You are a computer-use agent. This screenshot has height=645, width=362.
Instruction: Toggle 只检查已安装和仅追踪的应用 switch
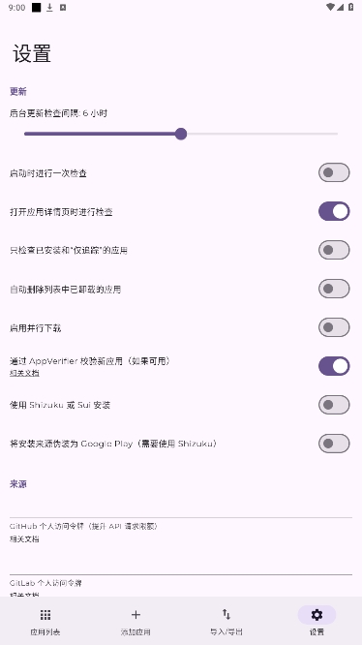tap(334, 250)
